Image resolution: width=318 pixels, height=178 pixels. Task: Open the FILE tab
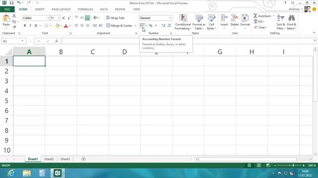[7, 9]
